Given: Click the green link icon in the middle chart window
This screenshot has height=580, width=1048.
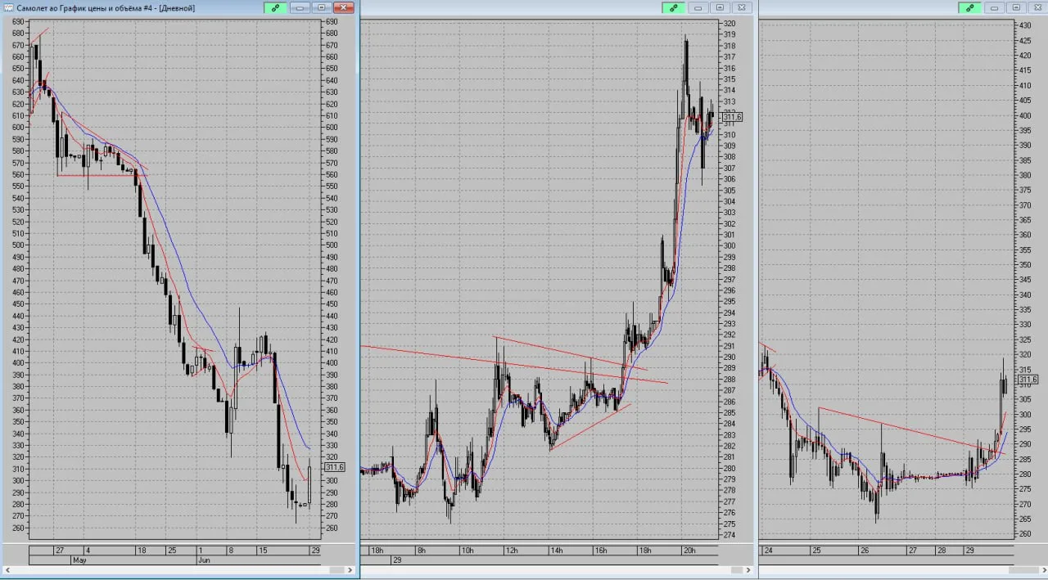Looking at the screenshot, I should (x=674, y=7).
